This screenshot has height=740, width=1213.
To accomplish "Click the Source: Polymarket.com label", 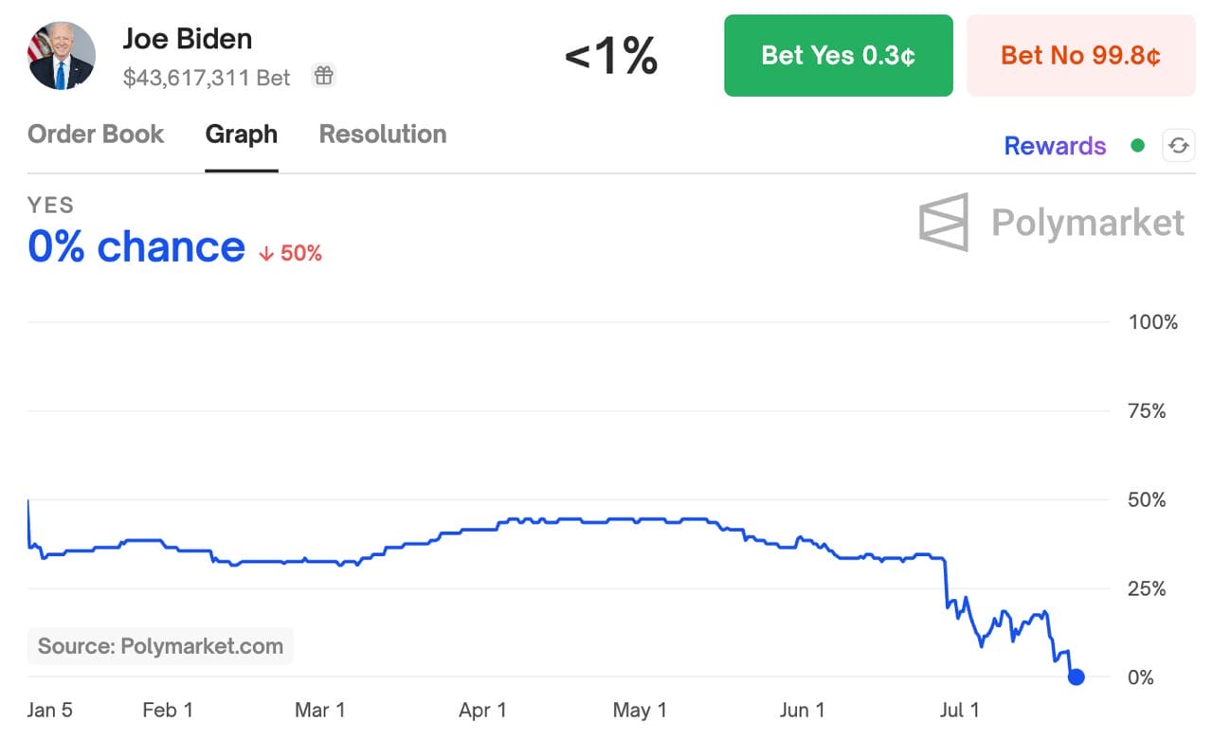I will (x=159, y=646).
